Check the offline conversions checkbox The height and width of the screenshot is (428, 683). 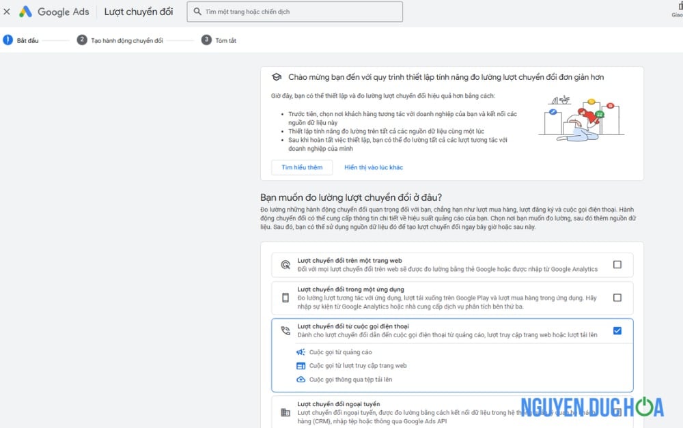(x=617, y=411)
